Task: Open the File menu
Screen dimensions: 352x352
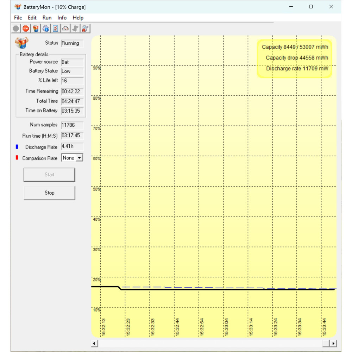Action: pyautogui.click(x=18, y=18)
